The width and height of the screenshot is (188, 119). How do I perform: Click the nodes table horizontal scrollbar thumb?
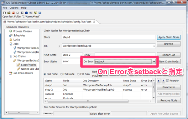(x=88, y=101)
